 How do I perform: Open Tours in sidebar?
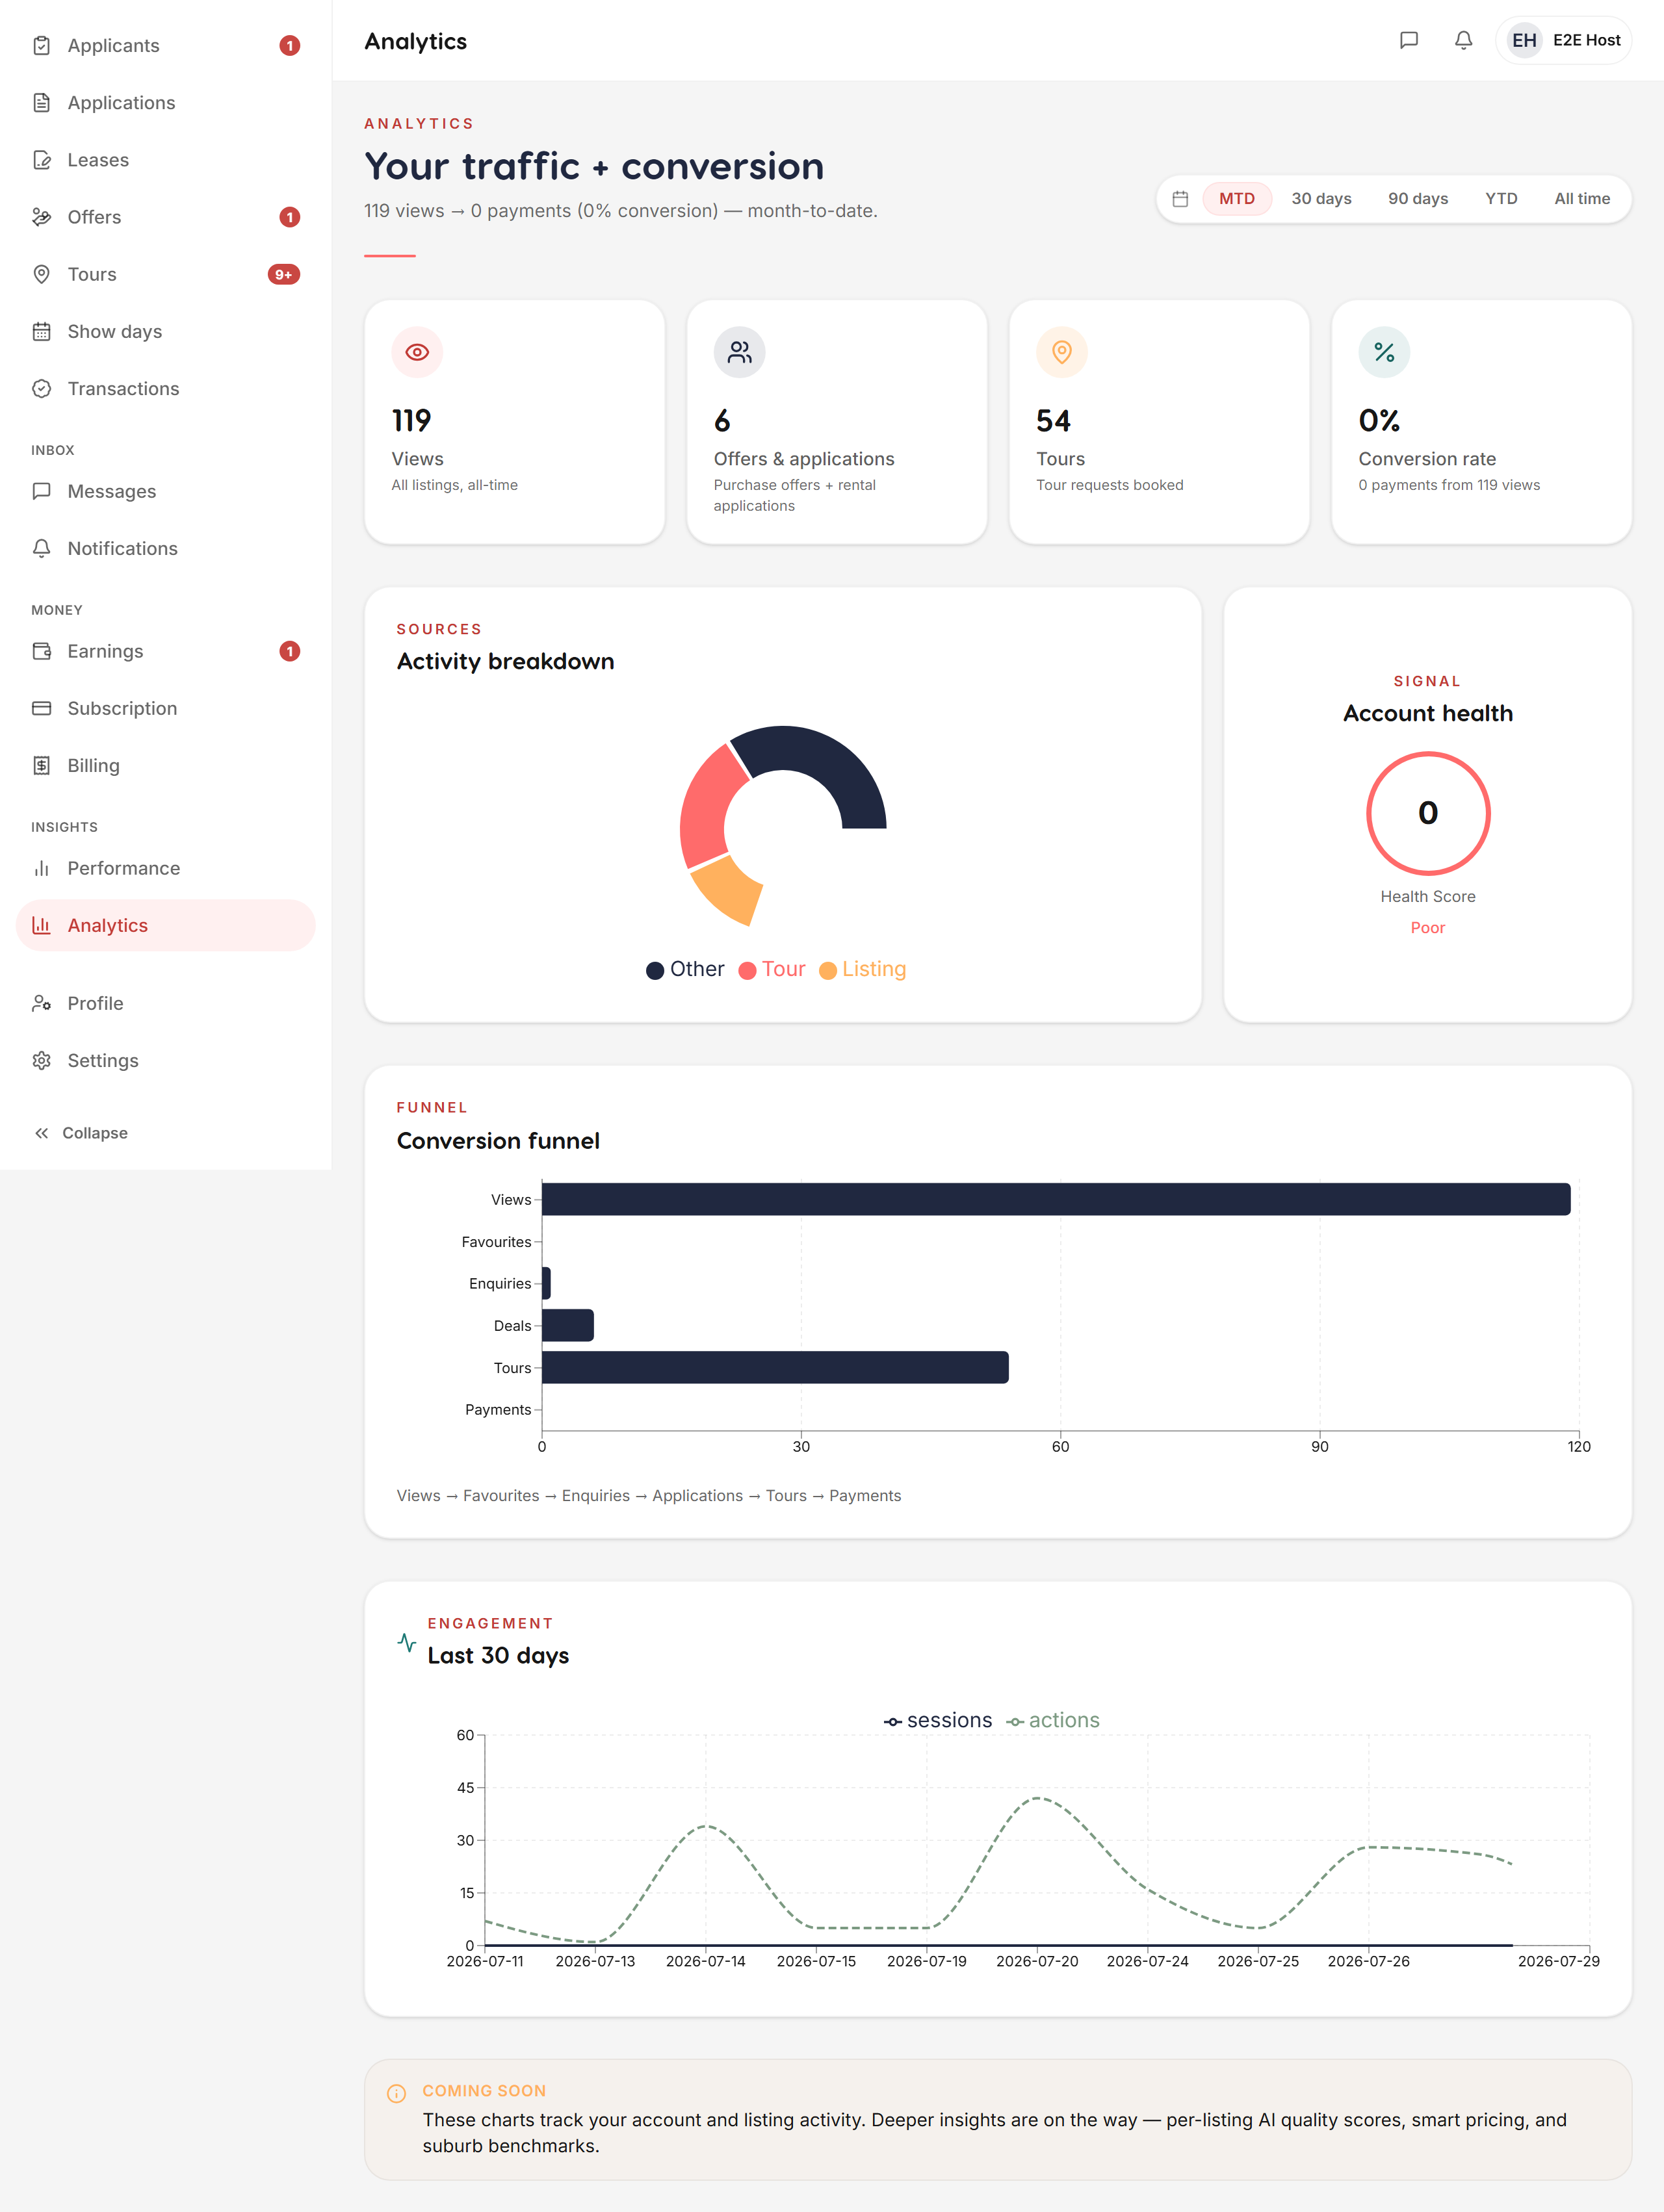(166, 273)
